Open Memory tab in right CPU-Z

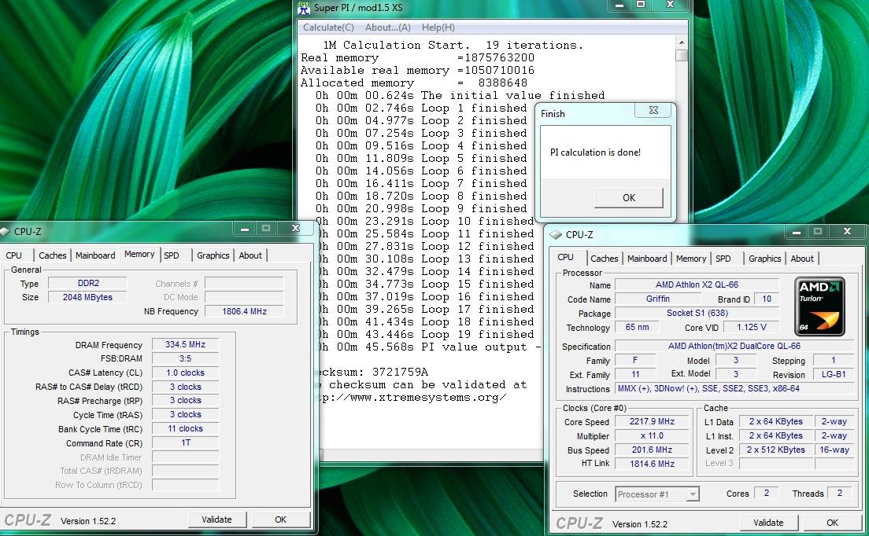point(690,259)
